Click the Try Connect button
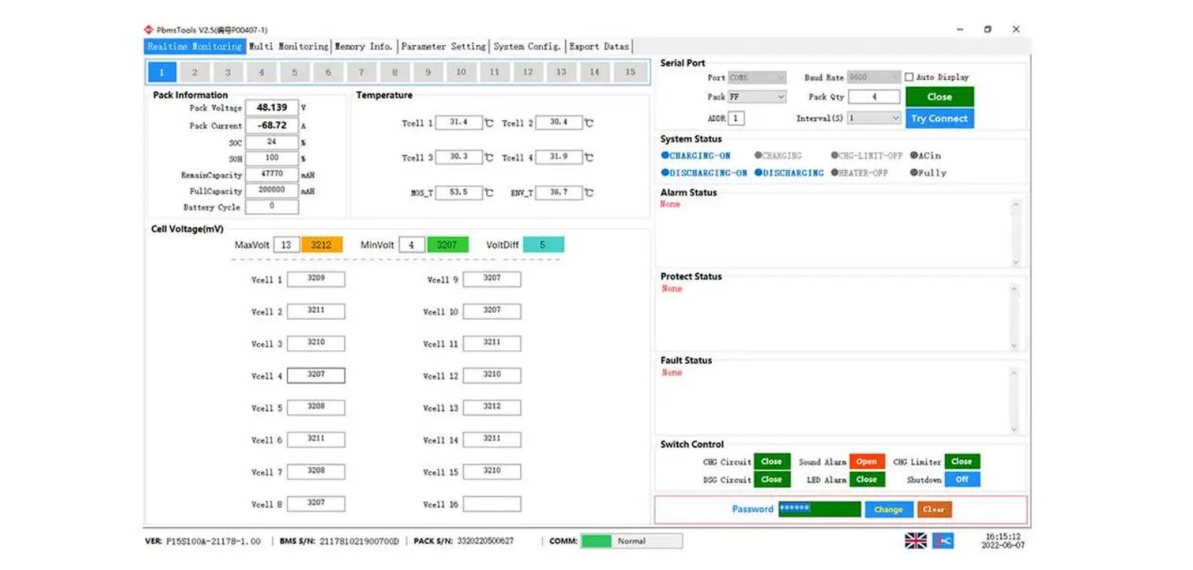The width and height of the screenshot is (1193, 570). [x=940, y=118]
